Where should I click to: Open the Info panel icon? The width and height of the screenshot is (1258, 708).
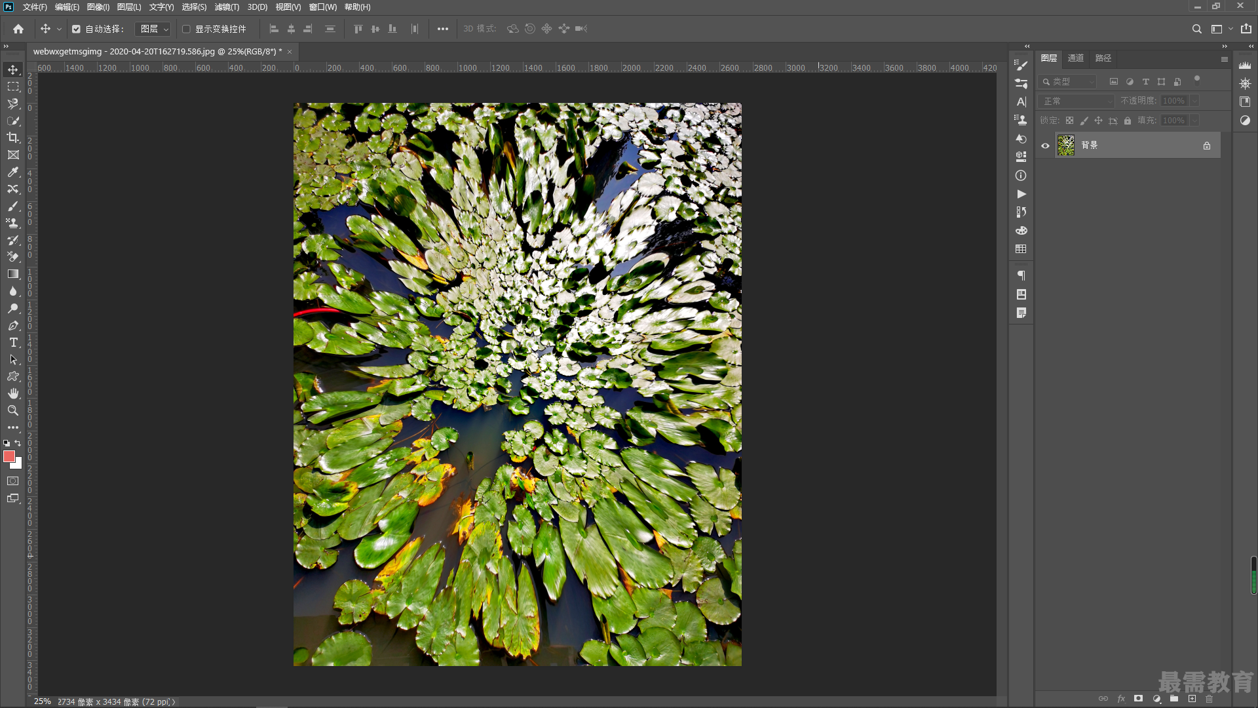pyautogui.click(x=1021, y=176)
